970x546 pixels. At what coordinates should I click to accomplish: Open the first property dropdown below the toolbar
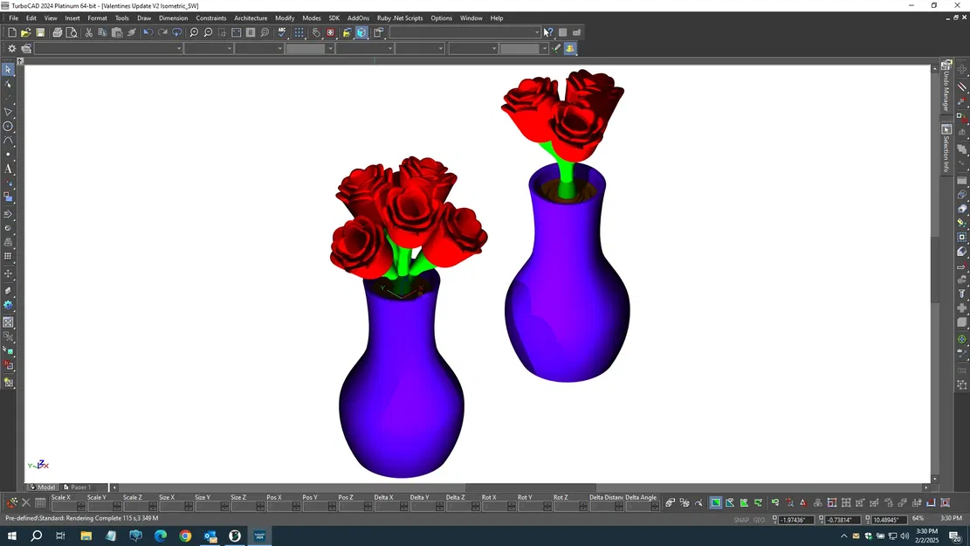pyautogui.click(x=181, y=48)
